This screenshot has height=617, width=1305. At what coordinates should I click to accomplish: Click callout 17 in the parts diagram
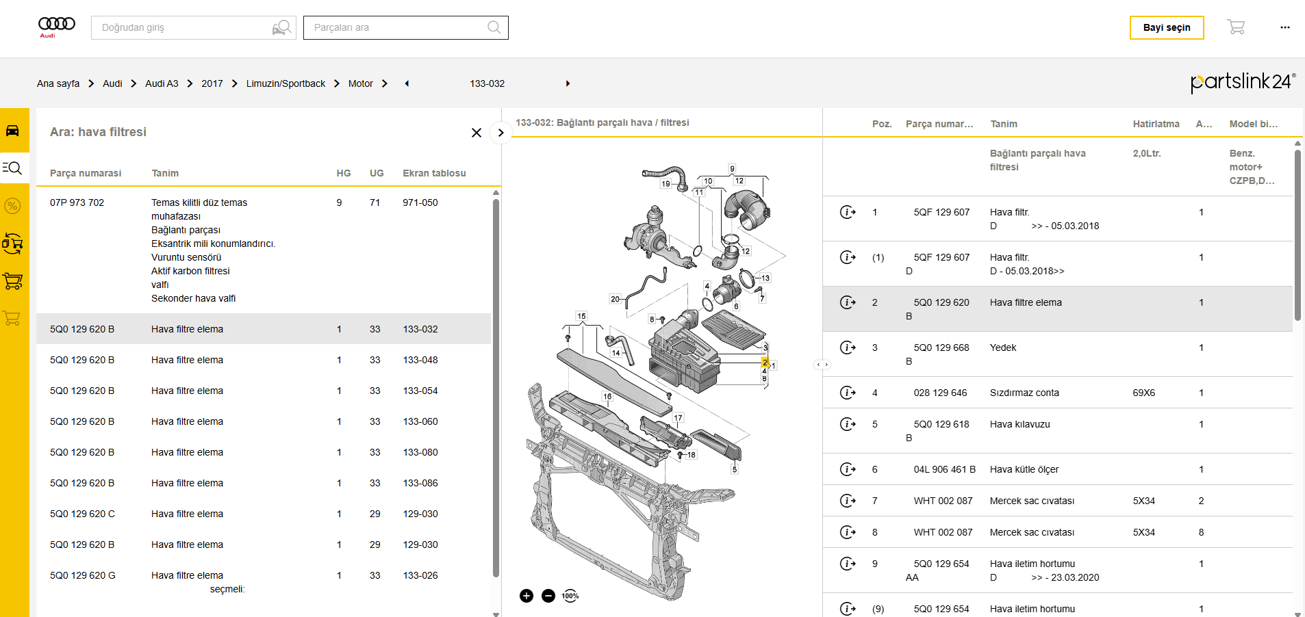(678, 418)
